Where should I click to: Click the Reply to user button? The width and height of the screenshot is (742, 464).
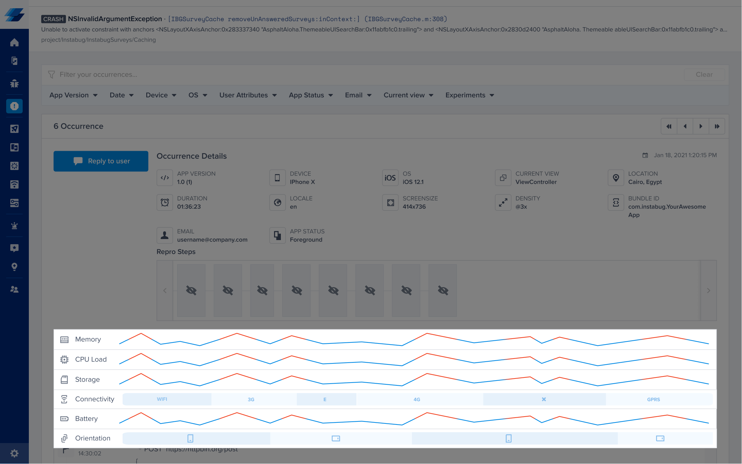point(101,161)
